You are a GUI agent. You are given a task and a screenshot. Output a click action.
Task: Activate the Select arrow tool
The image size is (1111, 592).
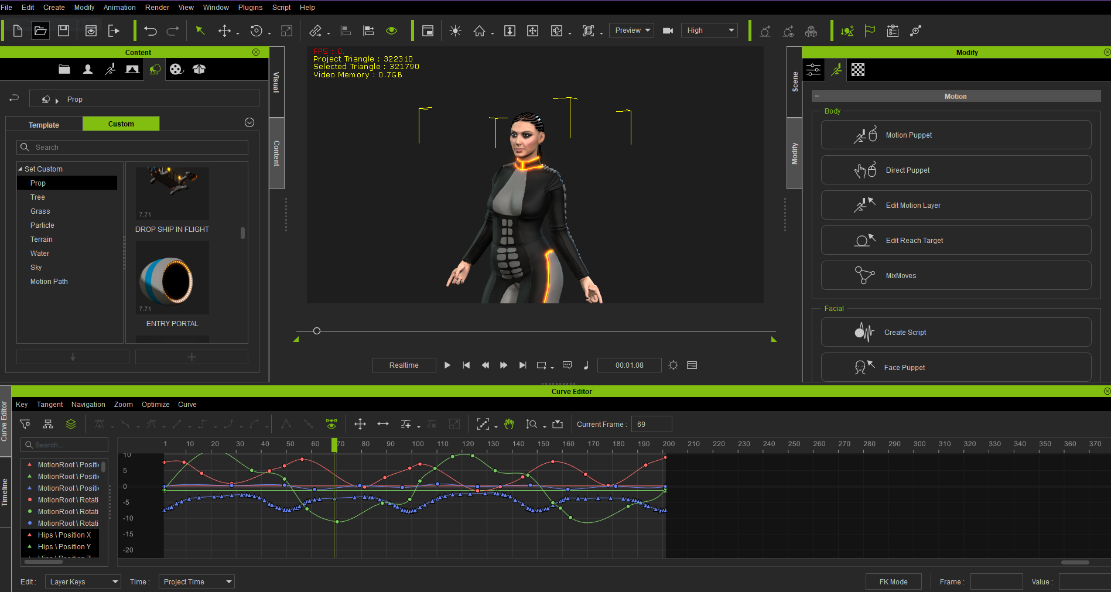[x=200, y=31]
